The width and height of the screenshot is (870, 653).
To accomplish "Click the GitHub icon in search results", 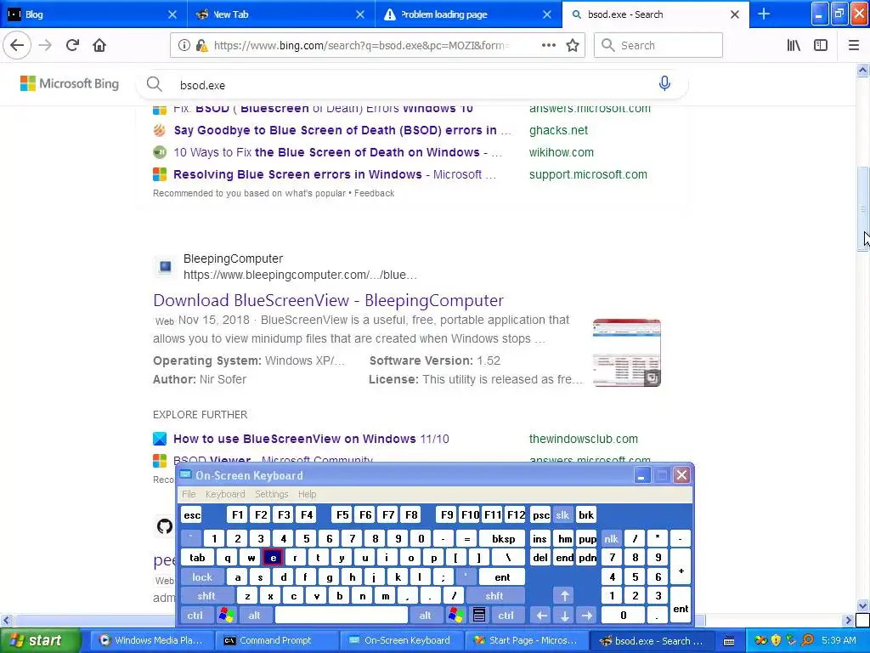I will pos(165,525).
